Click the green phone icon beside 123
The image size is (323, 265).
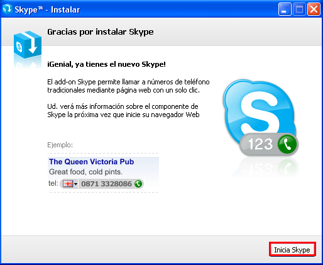[x=287, y=144]
